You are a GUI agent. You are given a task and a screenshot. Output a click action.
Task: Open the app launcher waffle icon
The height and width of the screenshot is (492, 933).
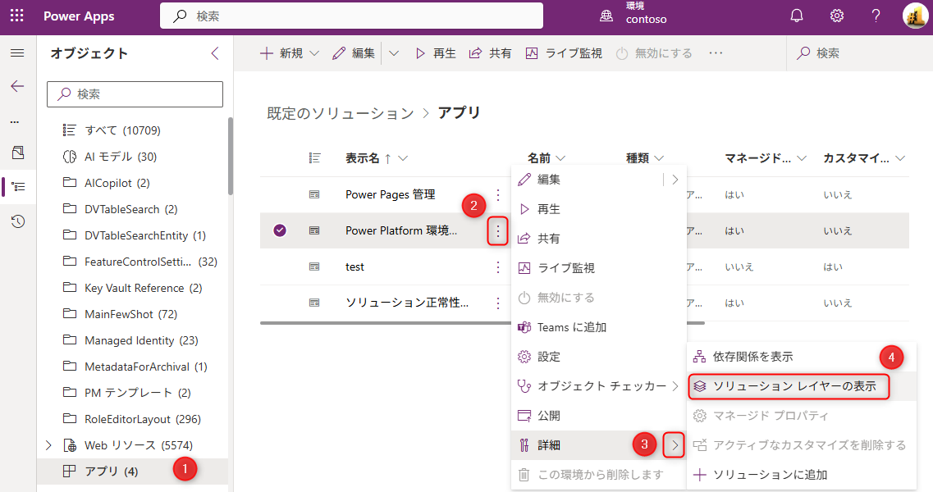(16, 16)
